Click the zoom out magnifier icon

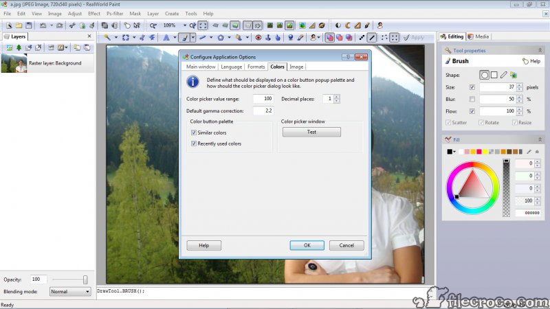click(x=153, y=25)
